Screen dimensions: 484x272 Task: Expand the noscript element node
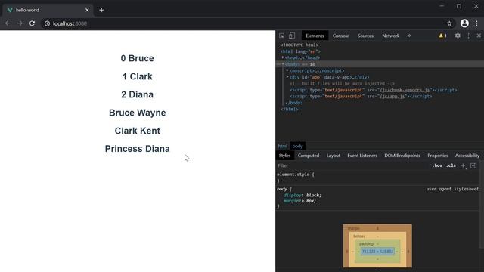287,70
